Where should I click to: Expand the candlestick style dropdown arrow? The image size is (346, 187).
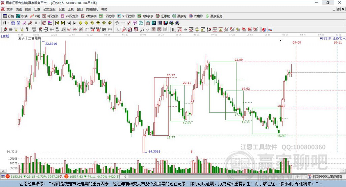(x=39, y=23)
